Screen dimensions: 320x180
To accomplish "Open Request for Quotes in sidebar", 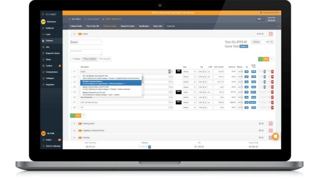I will coord(52,53).
